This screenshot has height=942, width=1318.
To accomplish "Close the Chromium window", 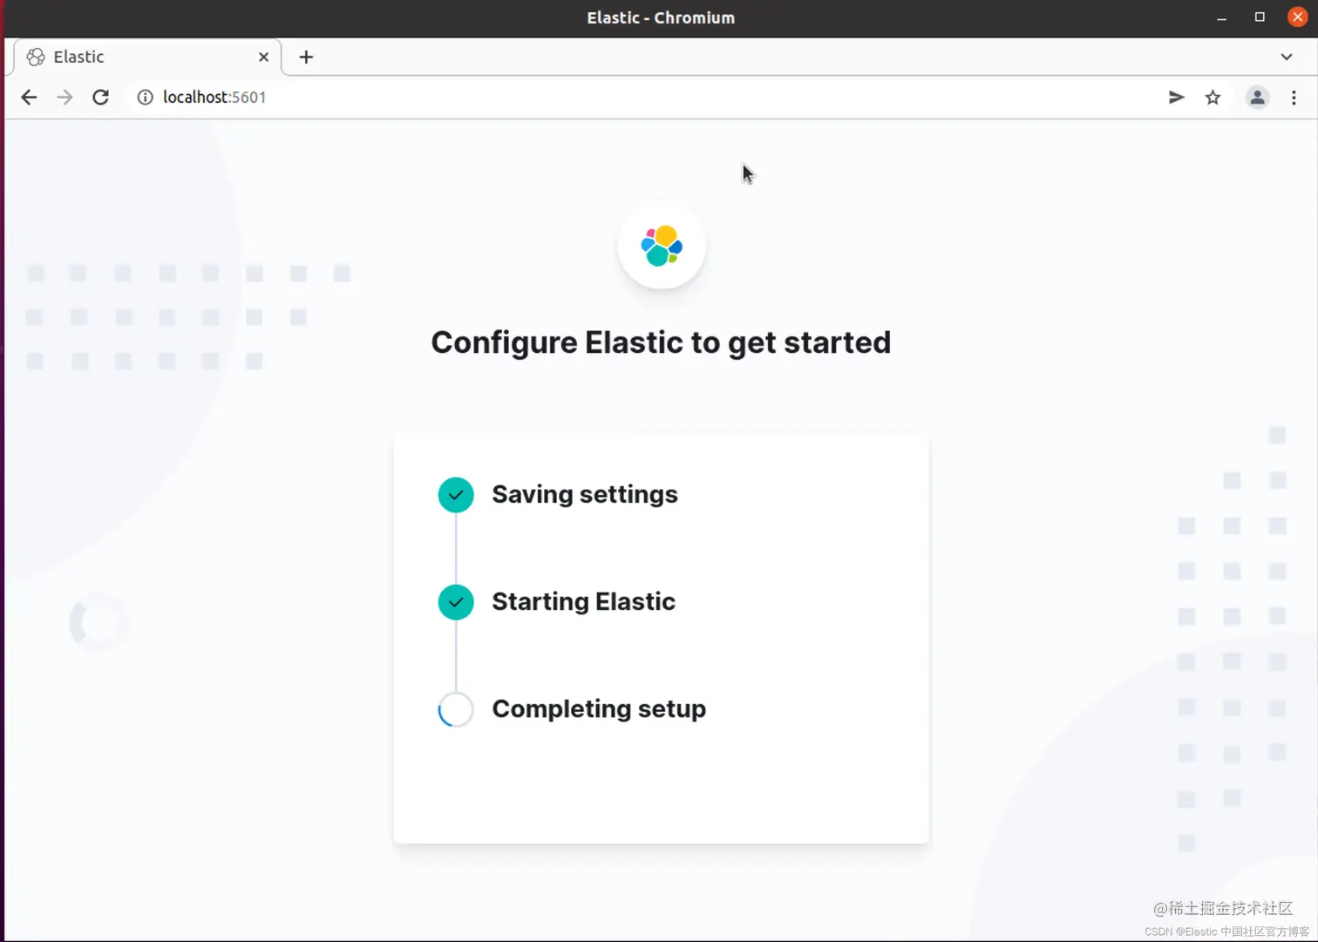I will pos(1298,17).
